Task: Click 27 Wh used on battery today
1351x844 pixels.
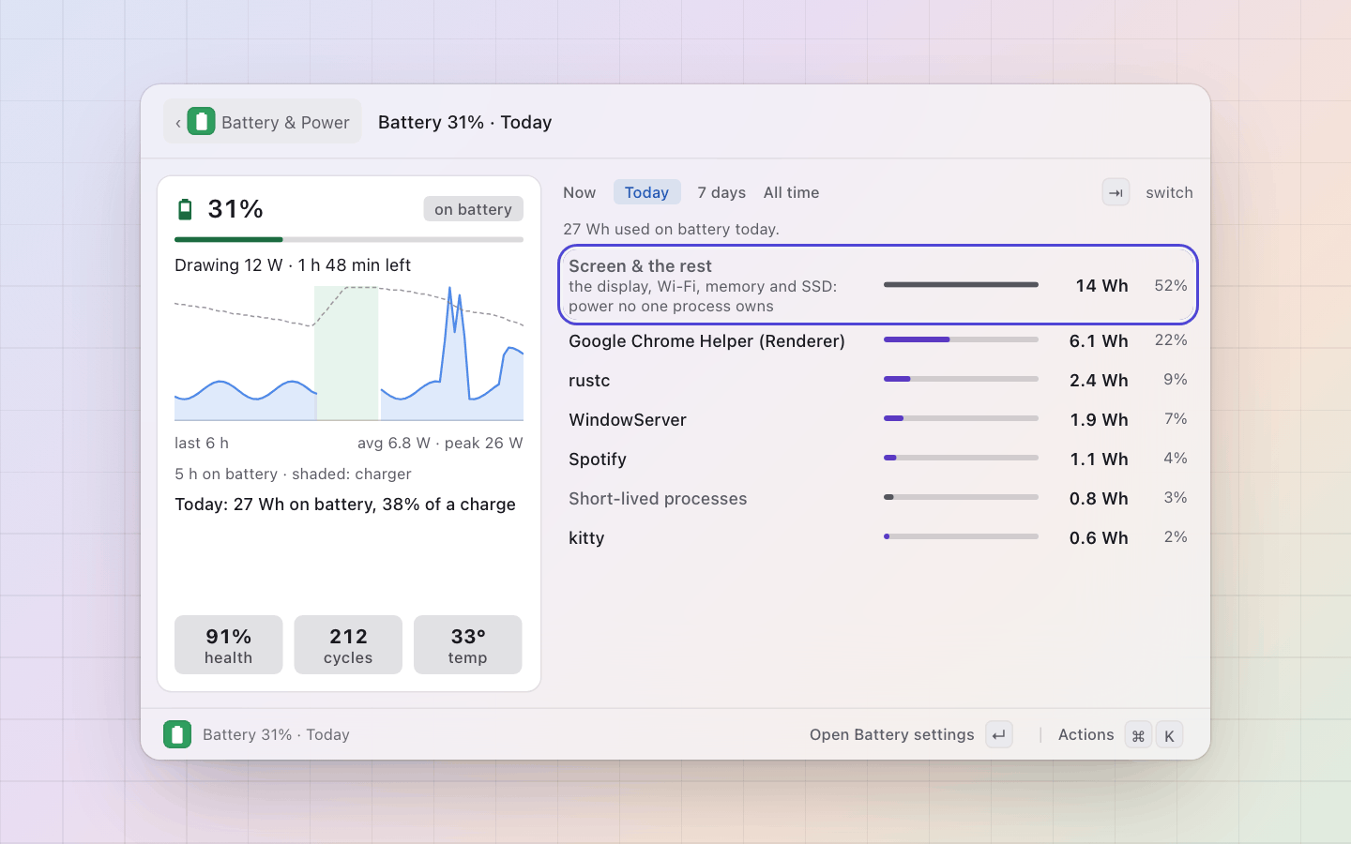Action: [x=671, y=229]
